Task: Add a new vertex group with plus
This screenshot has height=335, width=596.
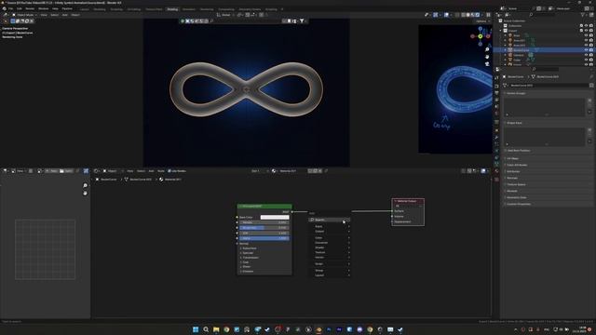Action: pyautogui.click(x=589, y=100)
